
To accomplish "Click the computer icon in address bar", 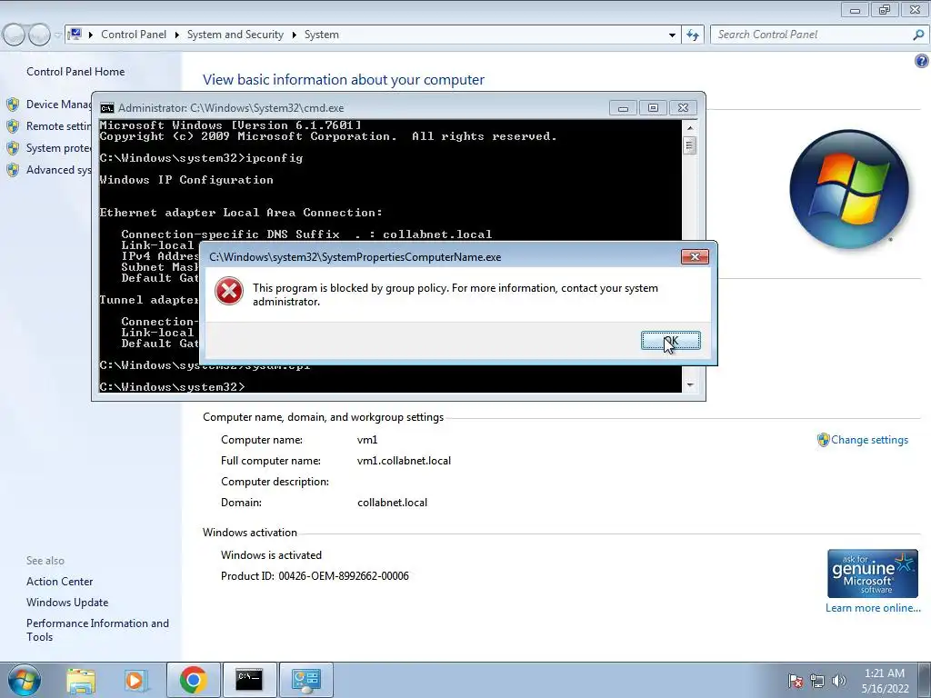I will pos(75,34).
